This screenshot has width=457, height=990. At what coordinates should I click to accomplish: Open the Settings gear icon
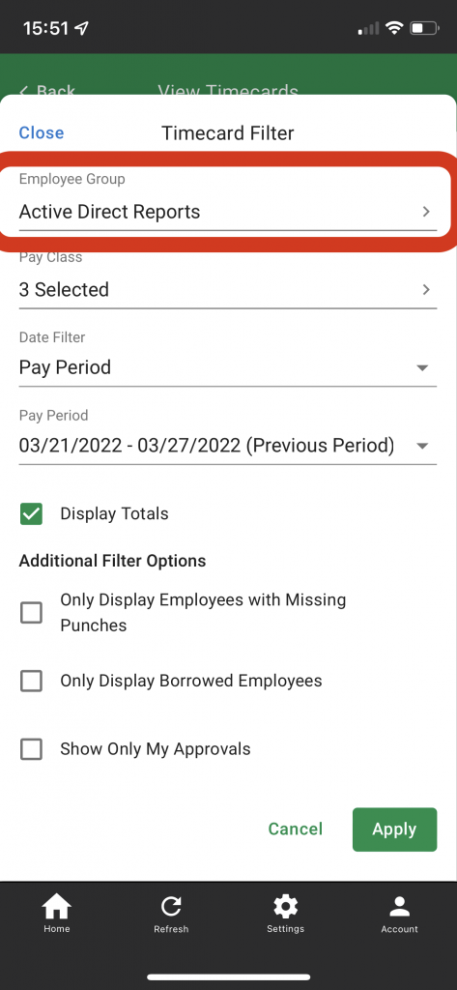click(285, 907)
